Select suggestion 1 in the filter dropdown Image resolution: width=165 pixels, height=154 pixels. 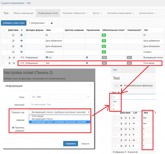point(113,105)
